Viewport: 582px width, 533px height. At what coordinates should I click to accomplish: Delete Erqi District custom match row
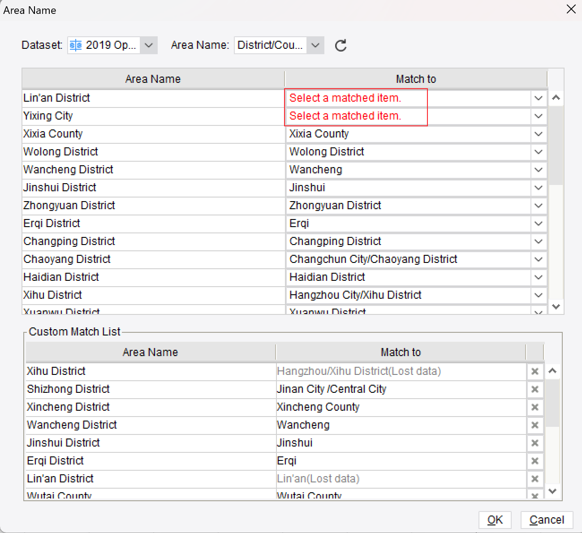[x=535, y=461]
